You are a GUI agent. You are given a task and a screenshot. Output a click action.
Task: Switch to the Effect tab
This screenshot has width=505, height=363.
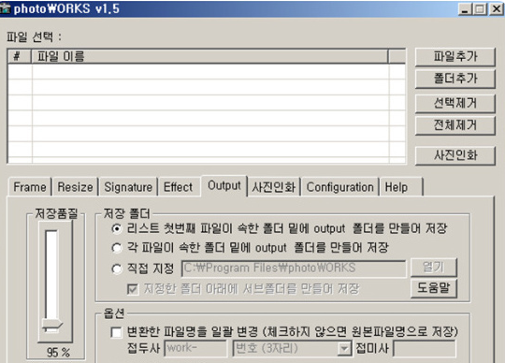tap(178, 187)
